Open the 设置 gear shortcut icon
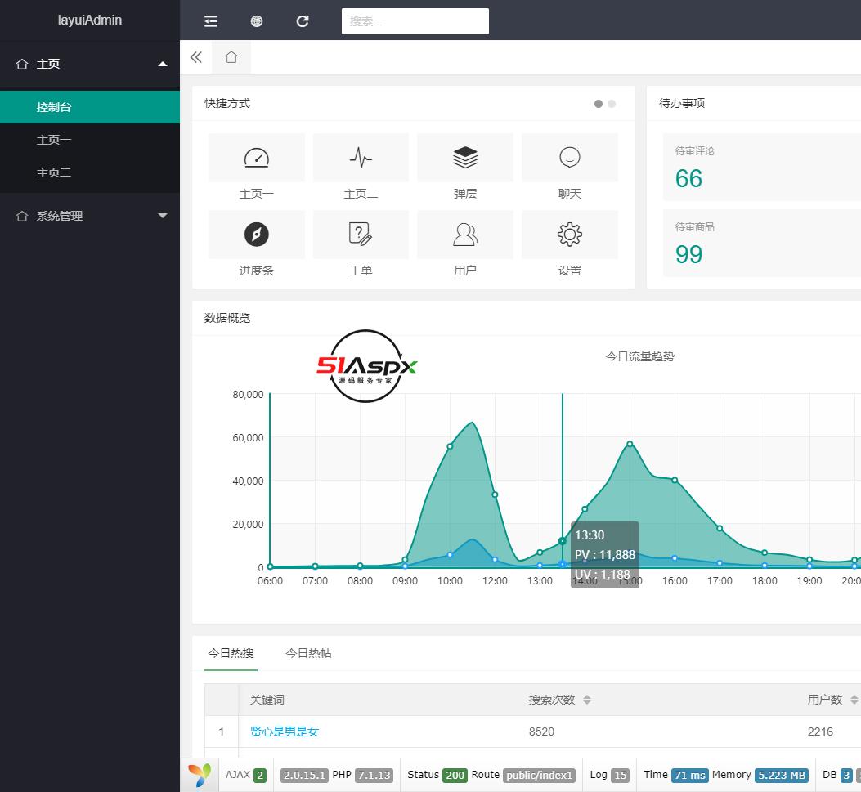 570,235
